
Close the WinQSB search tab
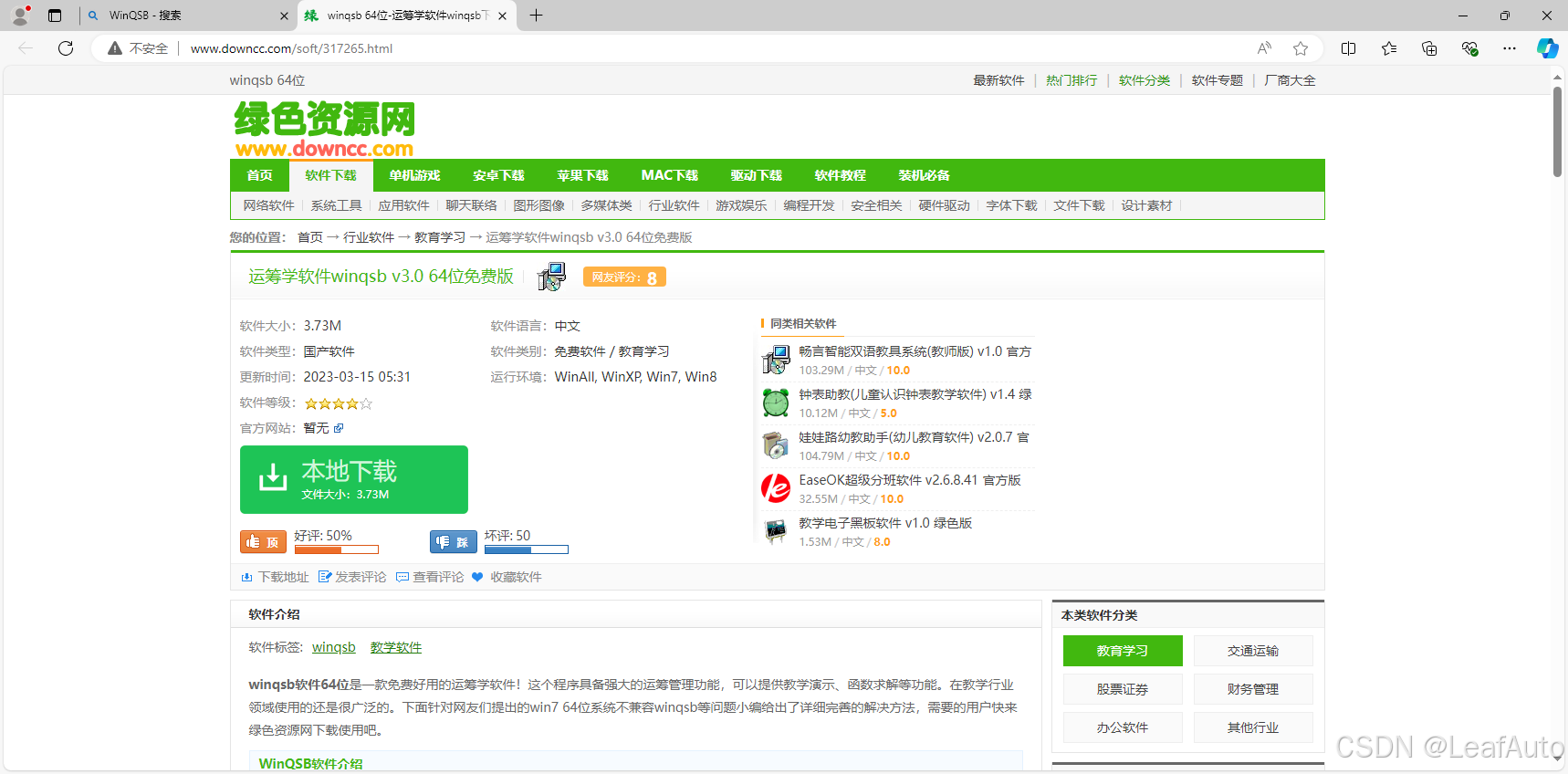coord(283,16)
